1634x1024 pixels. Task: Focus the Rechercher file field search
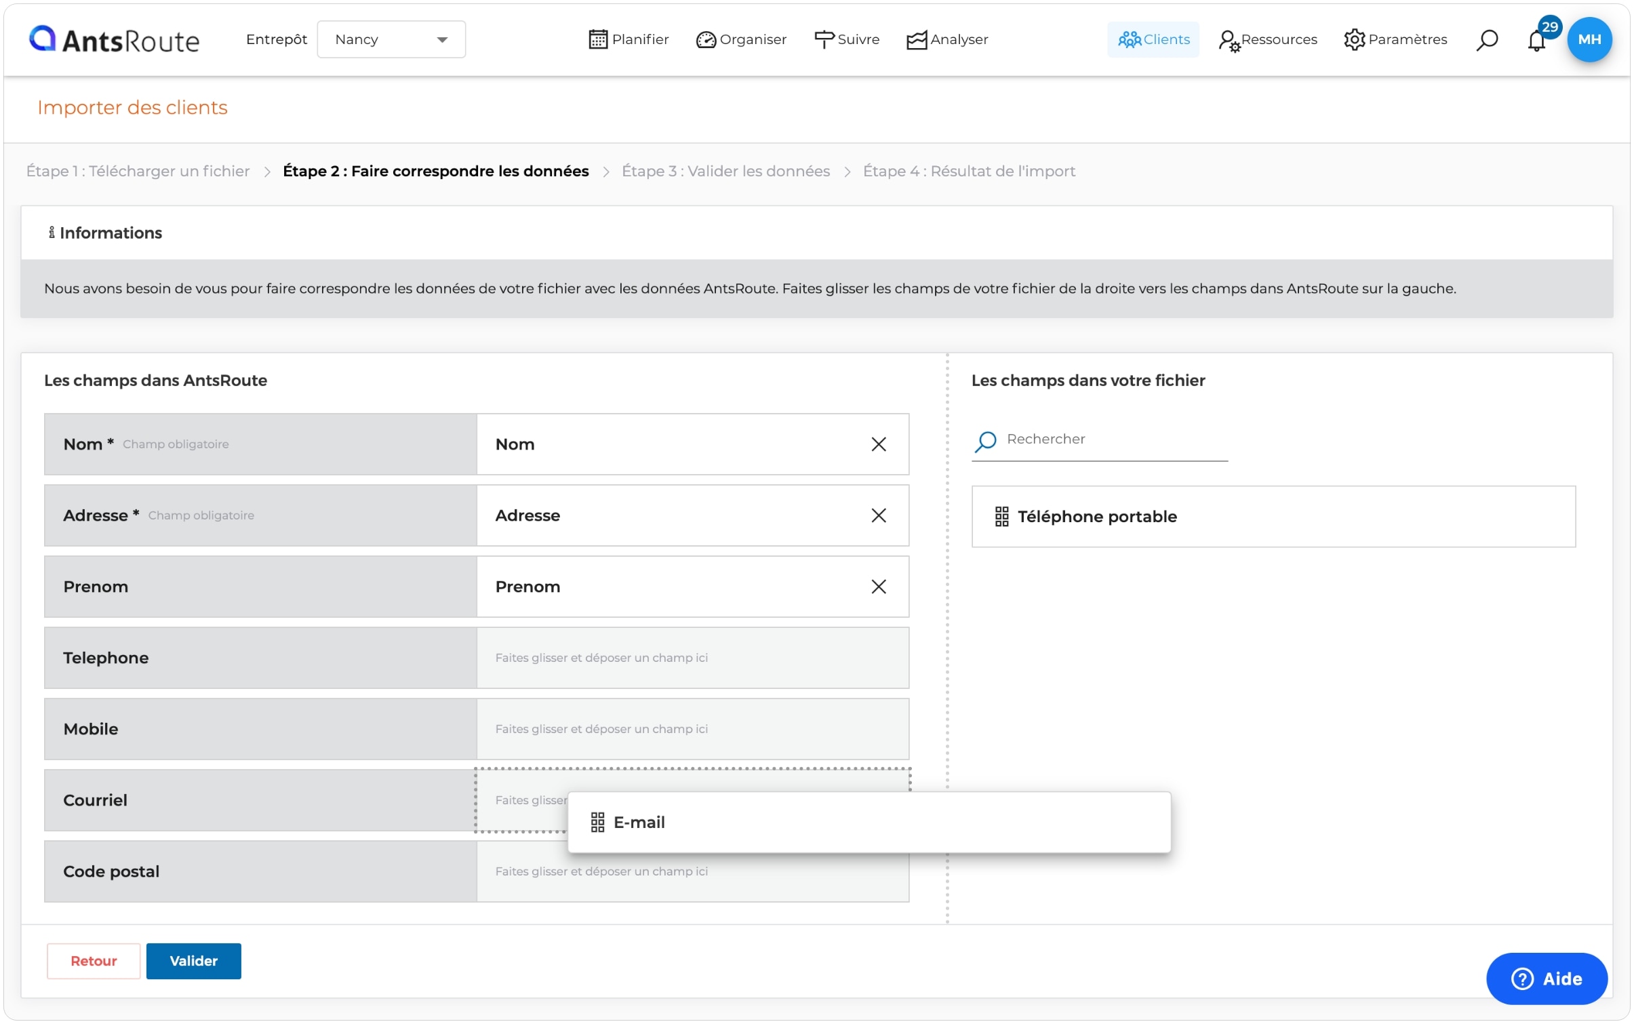1112,439
